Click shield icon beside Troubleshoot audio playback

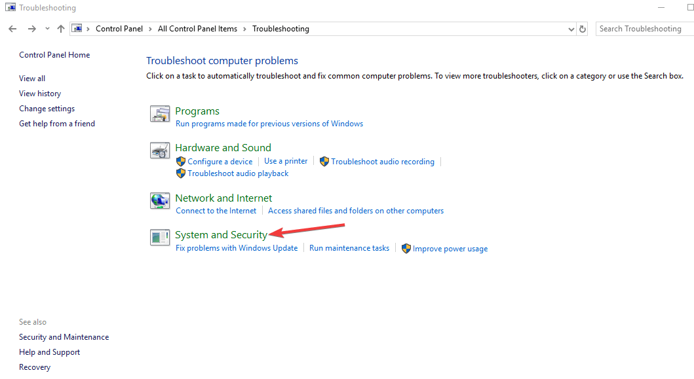[x=181, y=173]
